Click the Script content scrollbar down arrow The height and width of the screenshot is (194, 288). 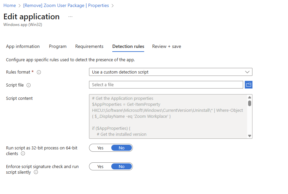click(249, 136)
